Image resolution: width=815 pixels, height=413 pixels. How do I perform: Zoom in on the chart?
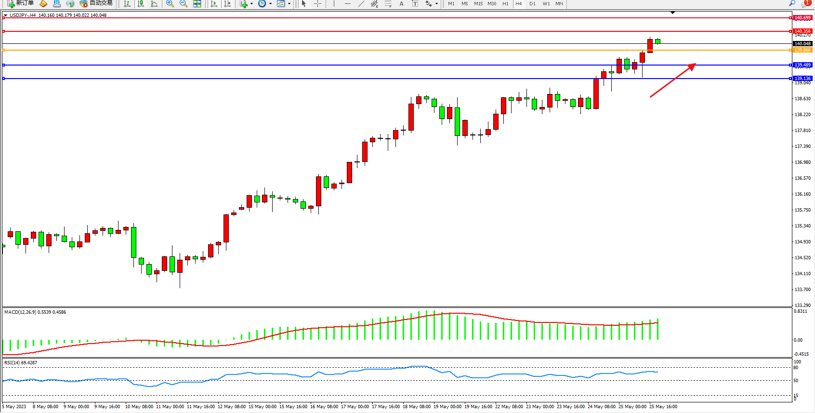tap(170, 4)
